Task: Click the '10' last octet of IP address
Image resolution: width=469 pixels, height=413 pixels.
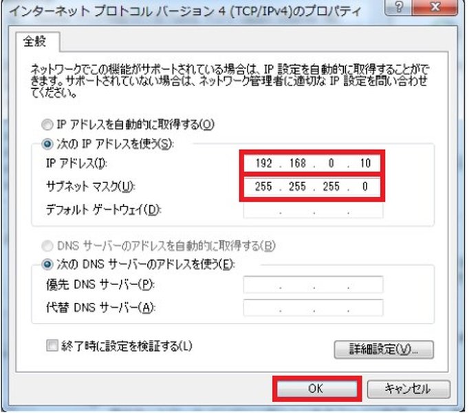Action: tap(365, 163)
